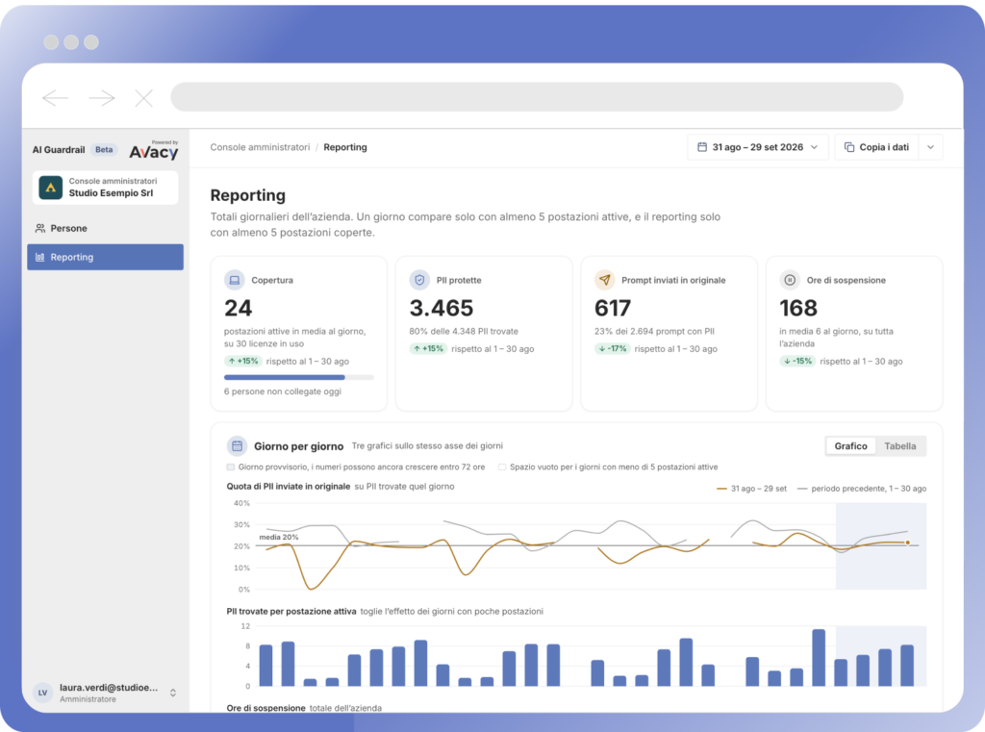The image size is (985, 732).
Task: Click 'Quota di PII inviate in originale' chart title
Action: pyautogui.click(x=289, y=487)
